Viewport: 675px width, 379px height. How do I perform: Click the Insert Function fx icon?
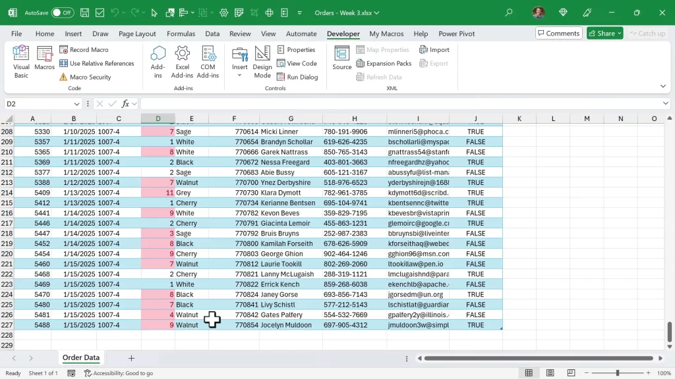125,104
